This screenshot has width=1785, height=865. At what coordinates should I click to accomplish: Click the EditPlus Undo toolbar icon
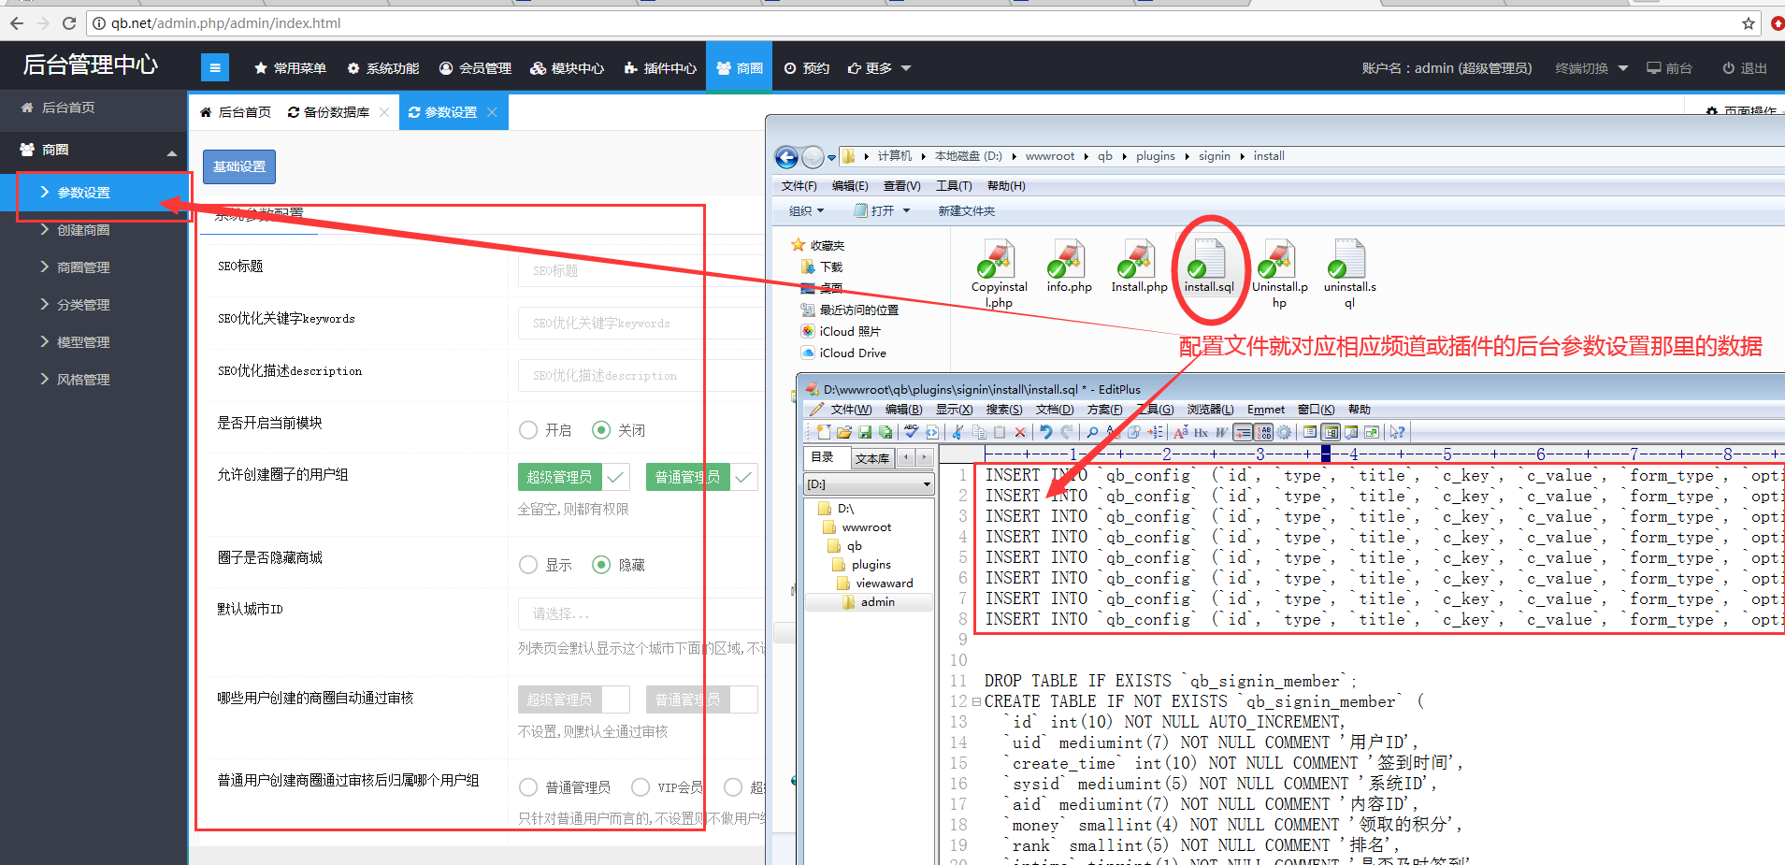1045,432
